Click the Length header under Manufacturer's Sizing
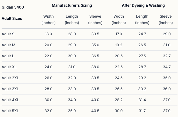This screenshot has width=178, height=117. [x=72, y=20]
